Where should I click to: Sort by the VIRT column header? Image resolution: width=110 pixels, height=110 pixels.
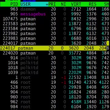coord(76,4)
